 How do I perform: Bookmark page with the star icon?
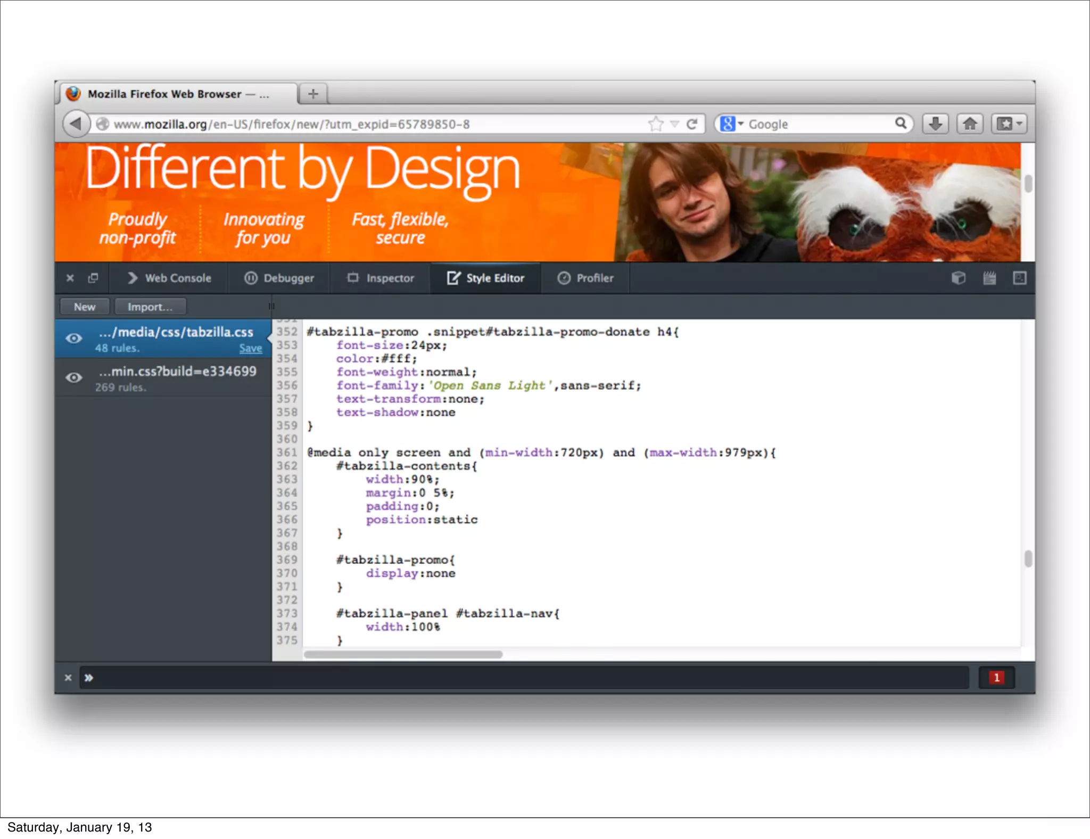tap(656, 124)
